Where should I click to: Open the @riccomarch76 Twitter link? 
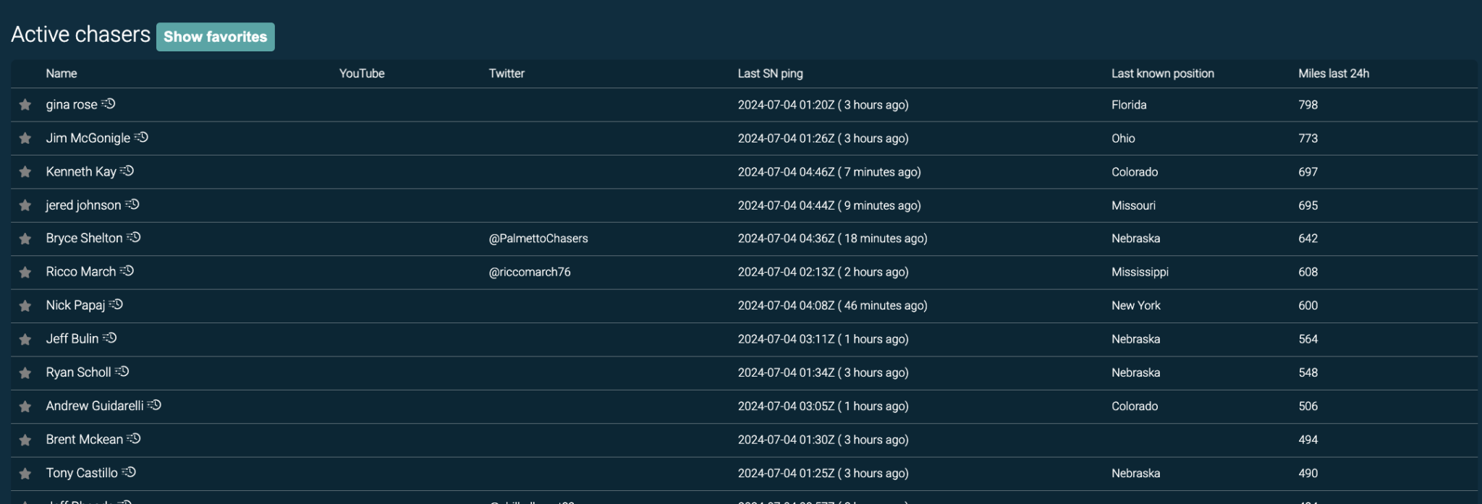tap(529, 272)
